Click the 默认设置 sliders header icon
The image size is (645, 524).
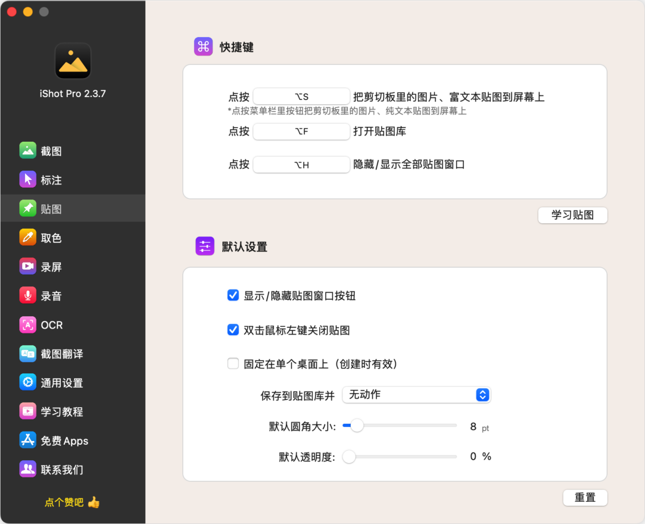[204, 246]
